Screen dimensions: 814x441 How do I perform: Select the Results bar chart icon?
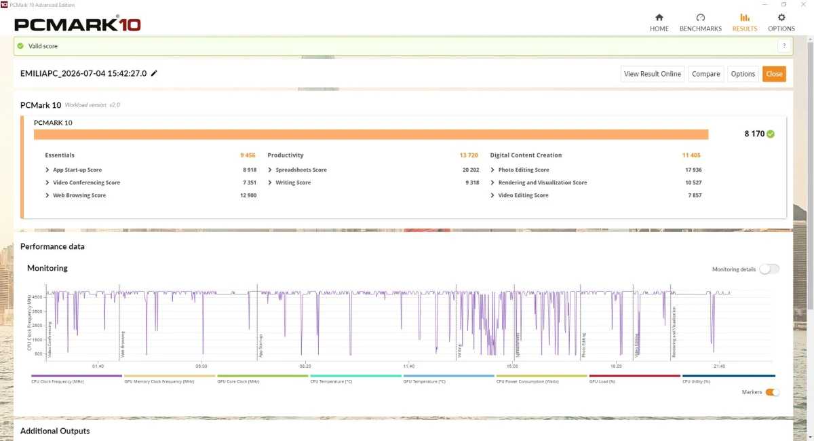click(x=745, y=18)
